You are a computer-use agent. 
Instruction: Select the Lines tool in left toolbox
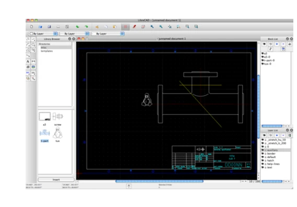(33, 39)
